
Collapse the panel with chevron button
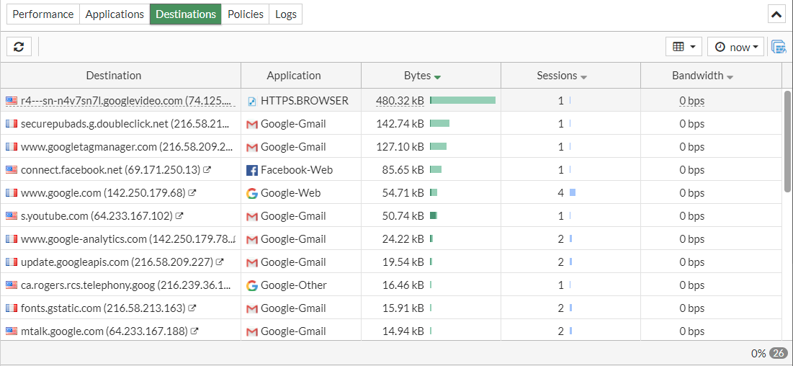[x=776, y=14]
